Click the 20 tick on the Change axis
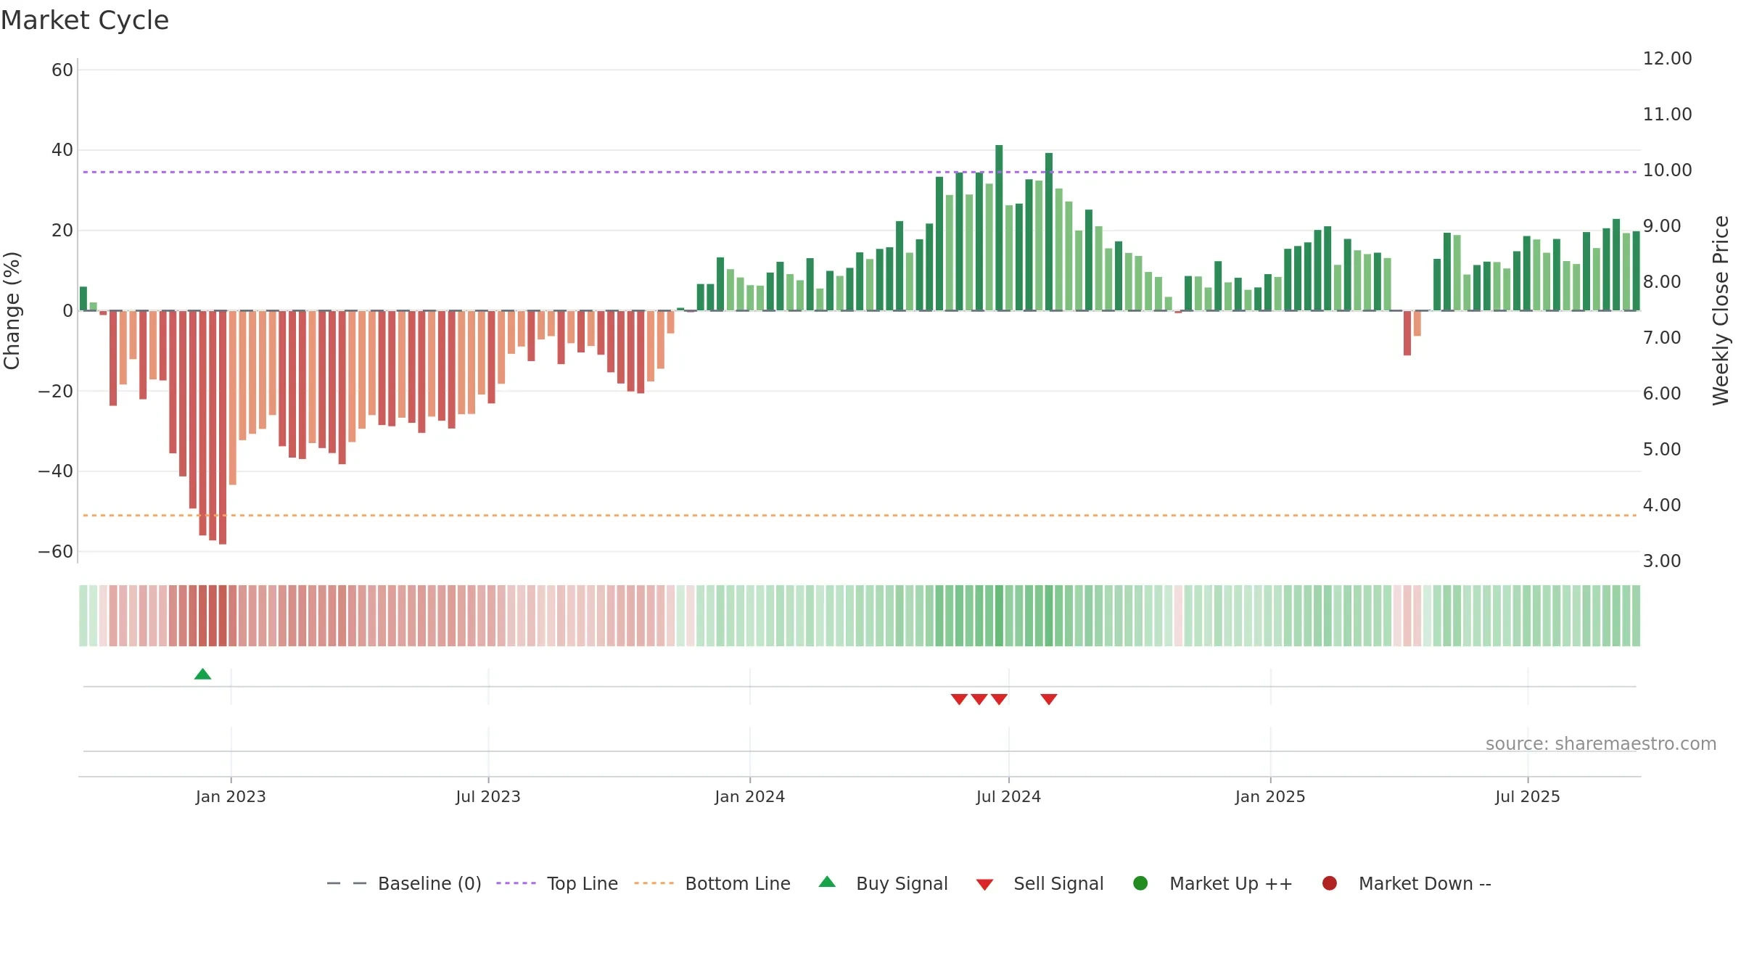 click(x=62, y=231)
